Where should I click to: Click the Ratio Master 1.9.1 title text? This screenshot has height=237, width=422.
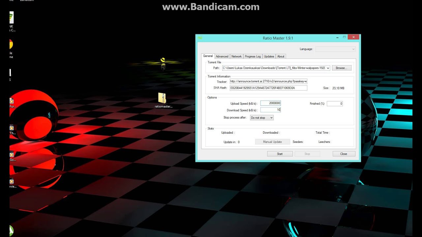[x=278, y=38]
